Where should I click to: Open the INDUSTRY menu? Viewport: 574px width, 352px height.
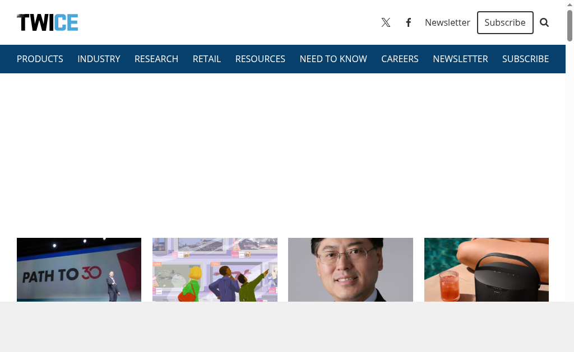click(99, 59)
